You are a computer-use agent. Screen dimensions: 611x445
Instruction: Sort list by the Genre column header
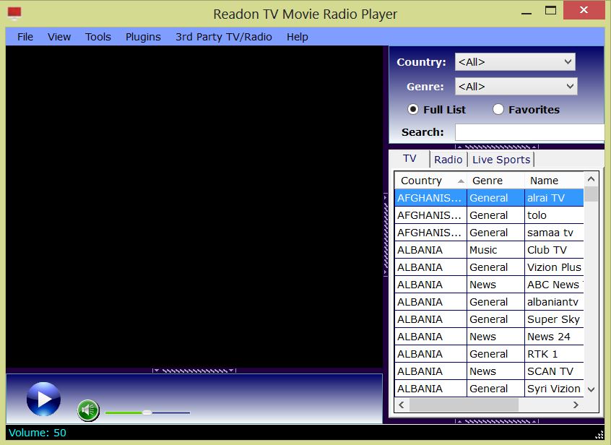(x=495, y=181)
